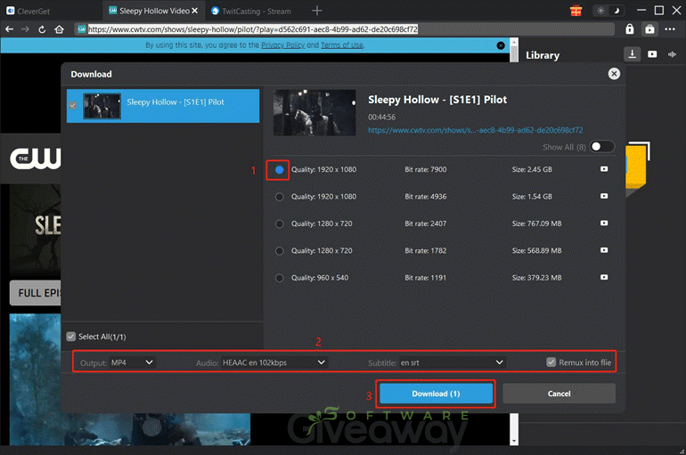Click the Sleepy Hollow video preview thumbnail
Image resolution: width=686 pixels, height=455 pixels.
[x=314, y=113]
